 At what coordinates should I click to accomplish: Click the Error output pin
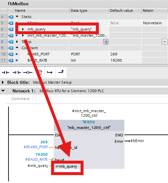(x=119, y=141)
